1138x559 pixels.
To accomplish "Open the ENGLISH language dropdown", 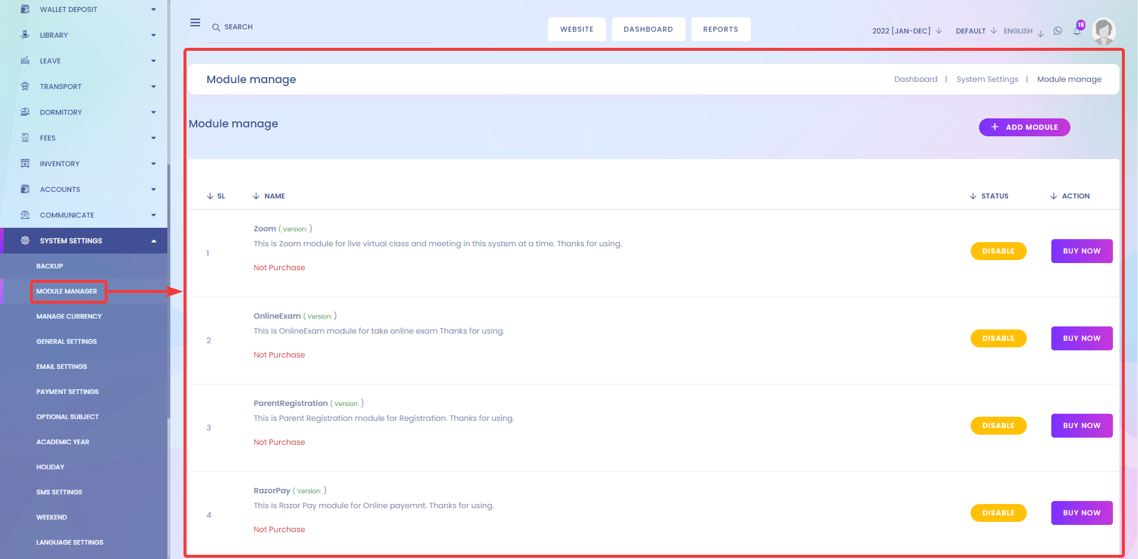I will click(1024, 31).
